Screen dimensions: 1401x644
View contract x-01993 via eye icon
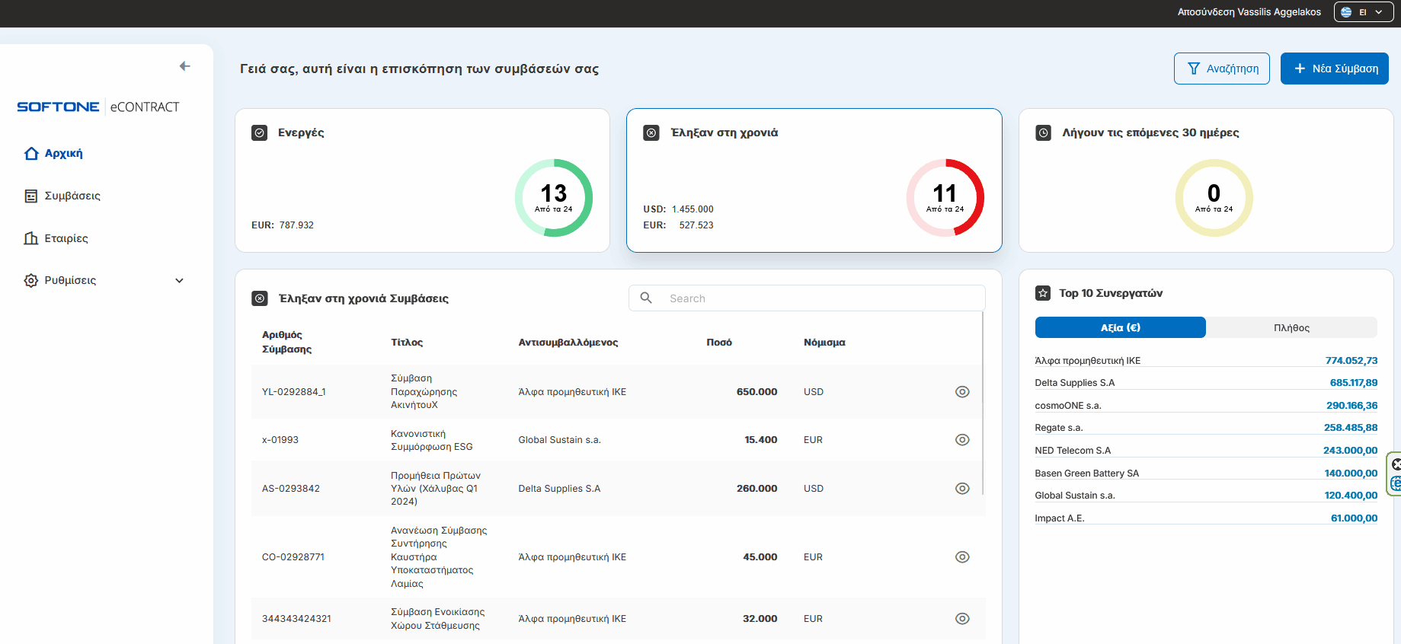coord(962,440)
